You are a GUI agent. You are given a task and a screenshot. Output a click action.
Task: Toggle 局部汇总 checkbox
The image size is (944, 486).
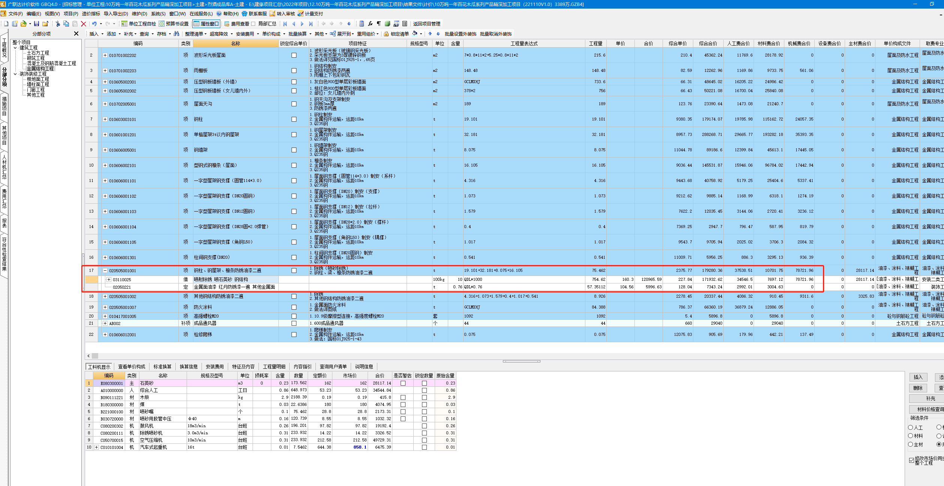(253, 24)
